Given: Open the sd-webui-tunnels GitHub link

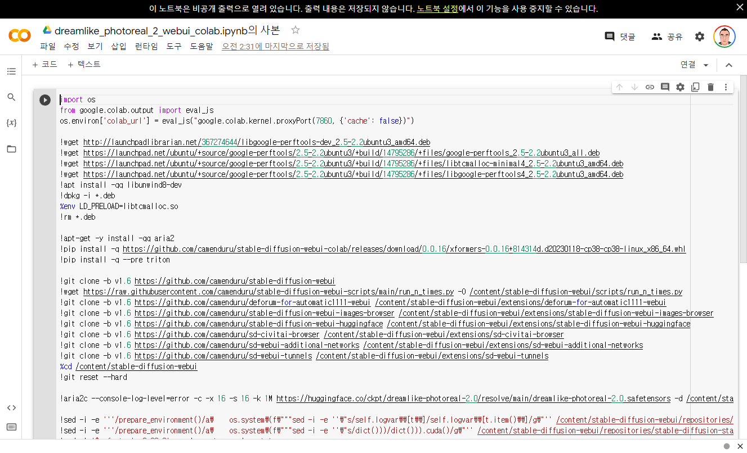Looking at the screenshot, I should 223,356.
